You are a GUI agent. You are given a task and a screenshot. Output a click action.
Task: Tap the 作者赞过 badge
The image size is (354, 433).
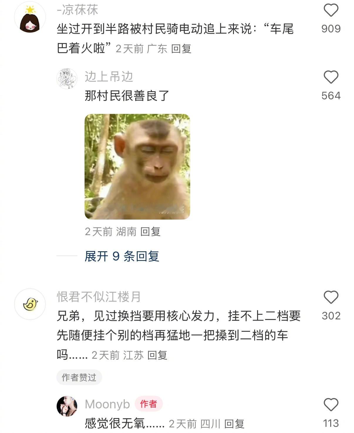tap(79, 377)
